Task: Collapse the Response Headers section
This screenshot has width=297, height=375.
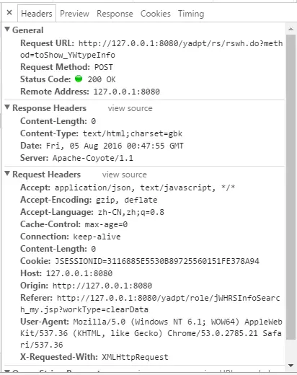Action: coord(7,107)
